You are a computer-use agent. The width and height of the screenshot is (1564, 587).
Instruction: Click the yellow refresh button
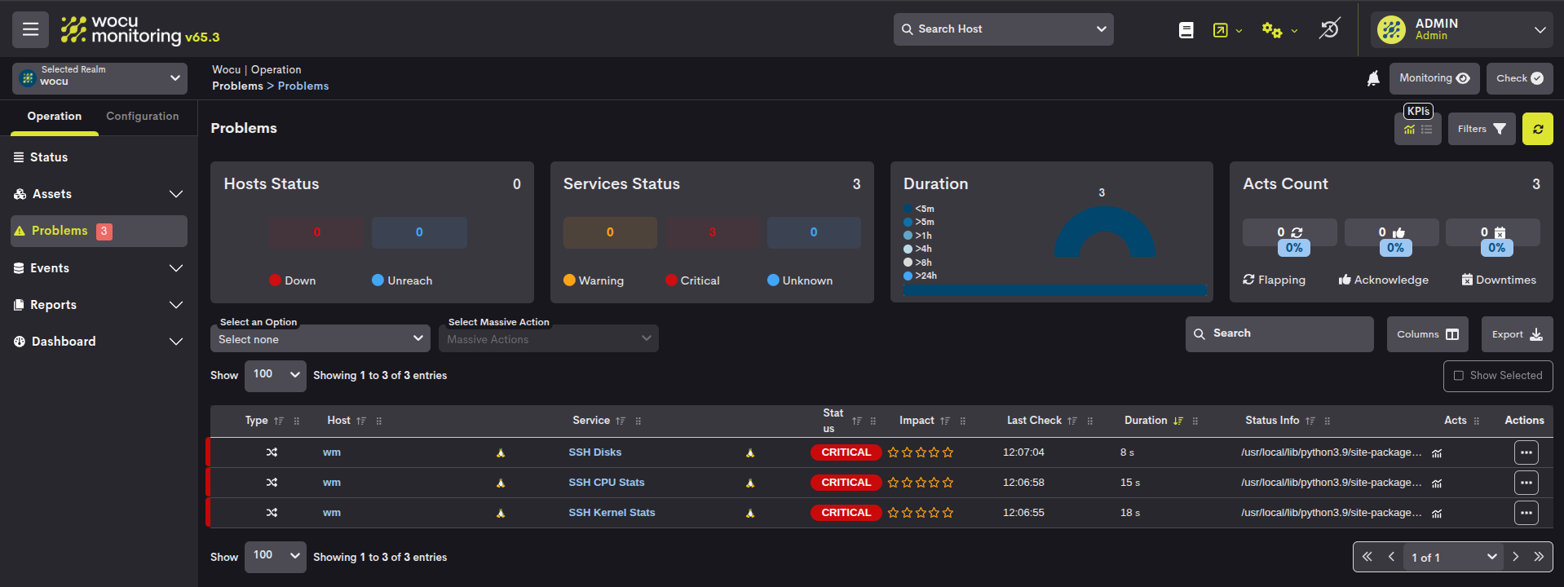1537,129
